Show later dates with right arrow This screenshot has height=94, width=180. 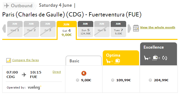click(129, 28)
